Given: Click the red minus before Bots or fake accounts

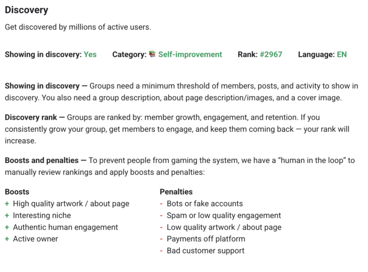Looking at the screenshot, I should pyautogui.click(x=162, y=203).
